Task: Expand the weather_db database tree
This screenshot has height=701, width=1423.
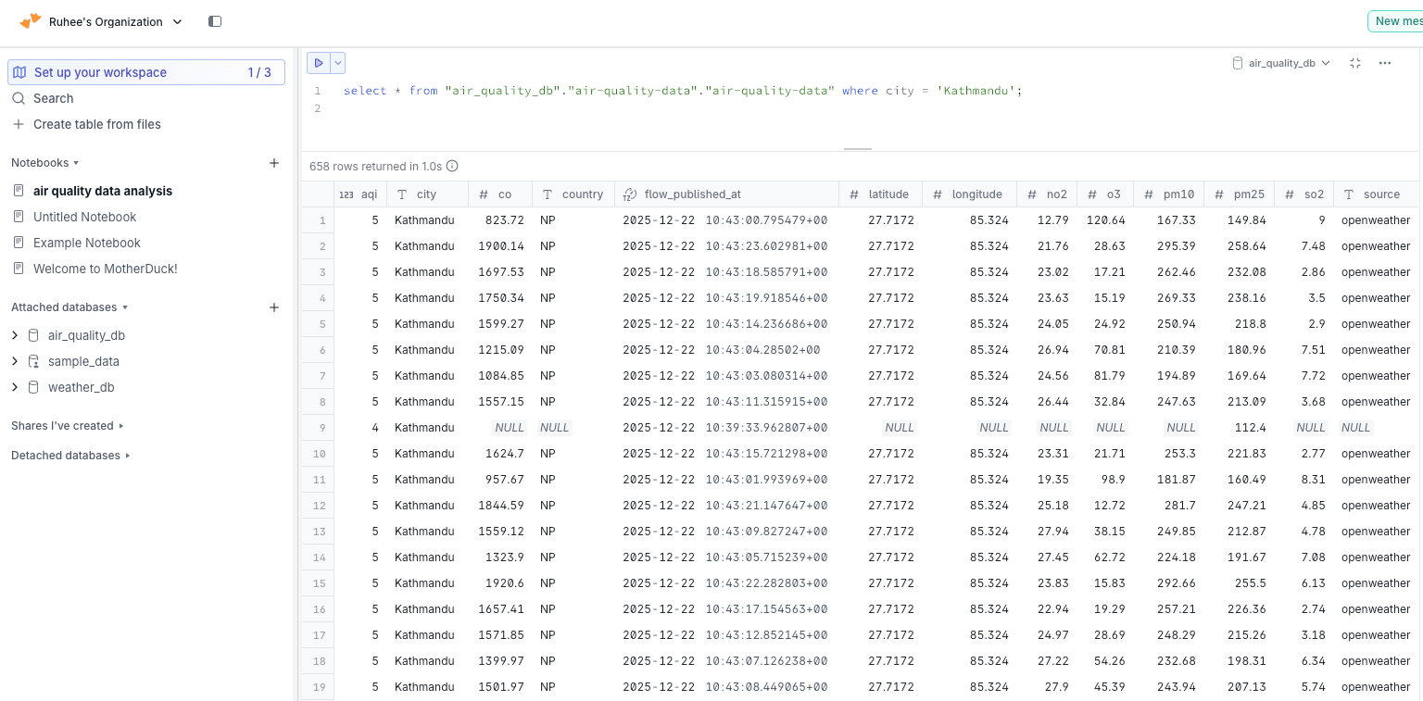Action: tap(15, 387)
